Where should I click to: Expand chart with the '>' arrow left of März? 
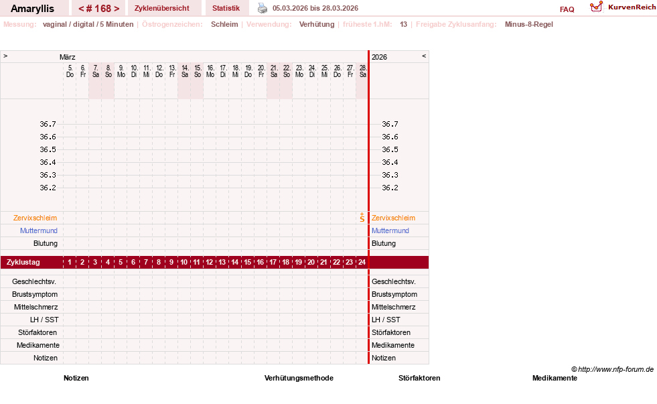5,56
